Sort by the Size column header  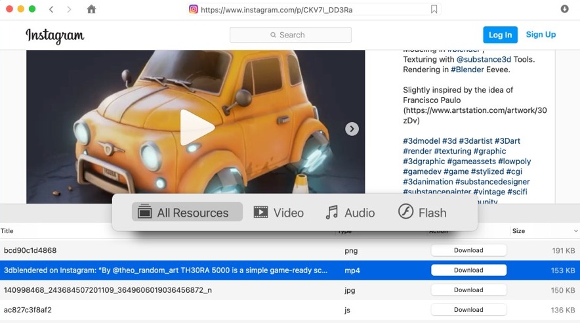coord(518,231)
